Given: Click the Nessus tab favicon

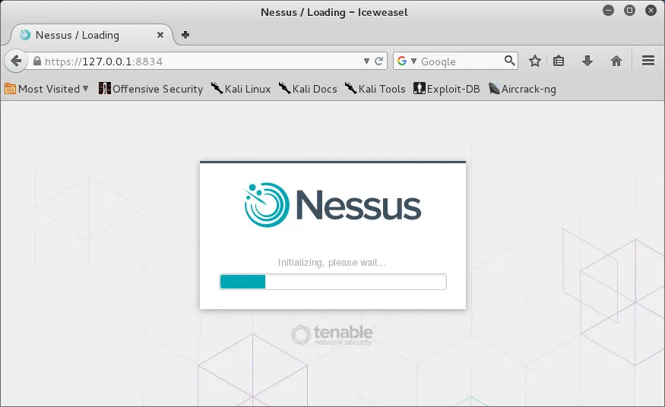Looking at the screenshot, I should click(25, 35).
